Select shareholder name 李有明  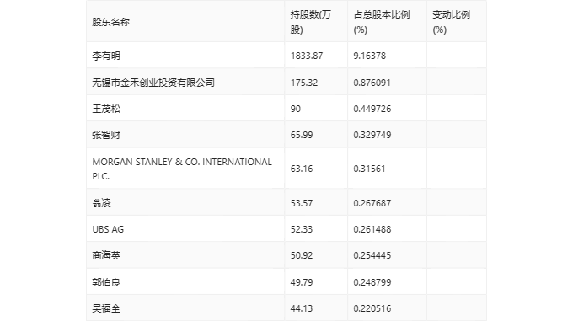pyautogui.click(x=106, y=56)
